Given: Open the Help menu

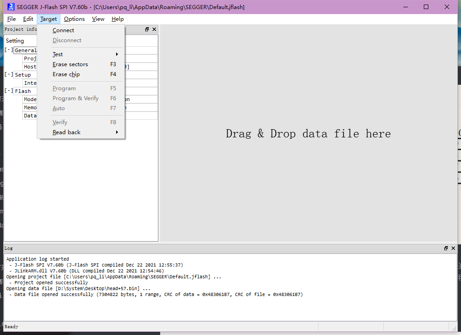Looking at the screenshot, I should point(118,19).
